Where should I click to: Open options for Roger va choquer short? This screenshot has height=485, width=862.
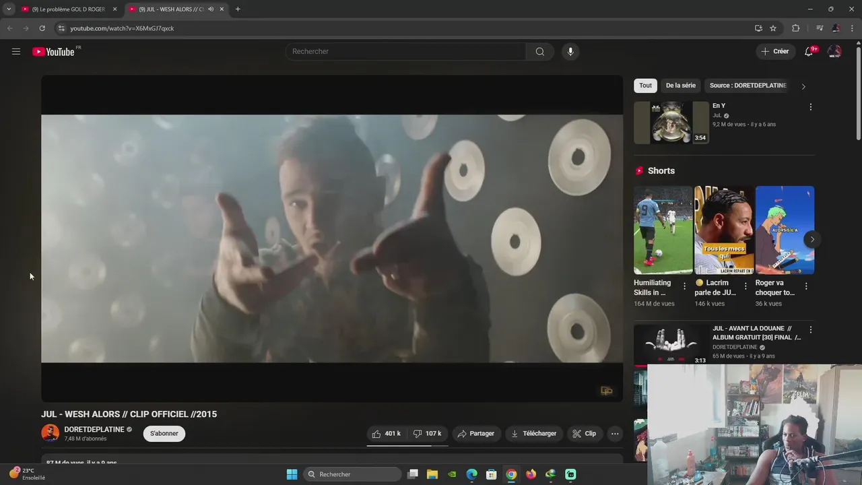point(806,286)
